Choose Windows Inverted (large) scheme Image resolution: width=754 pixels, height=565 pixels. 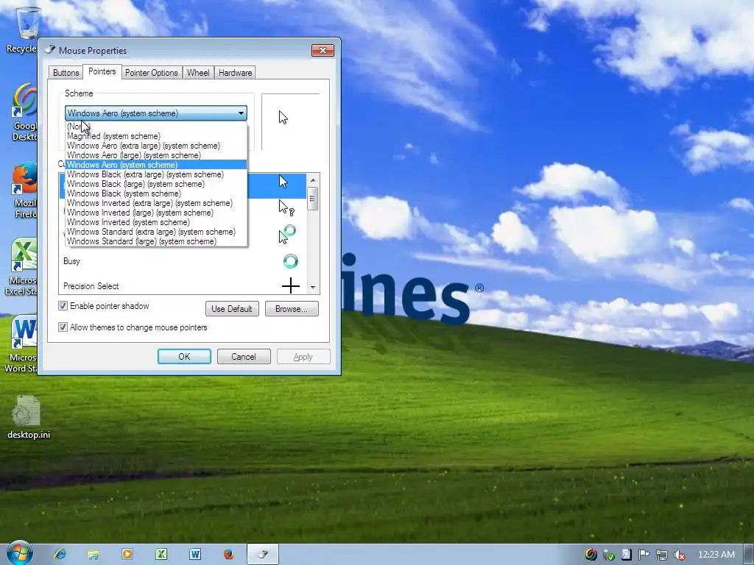156,213
